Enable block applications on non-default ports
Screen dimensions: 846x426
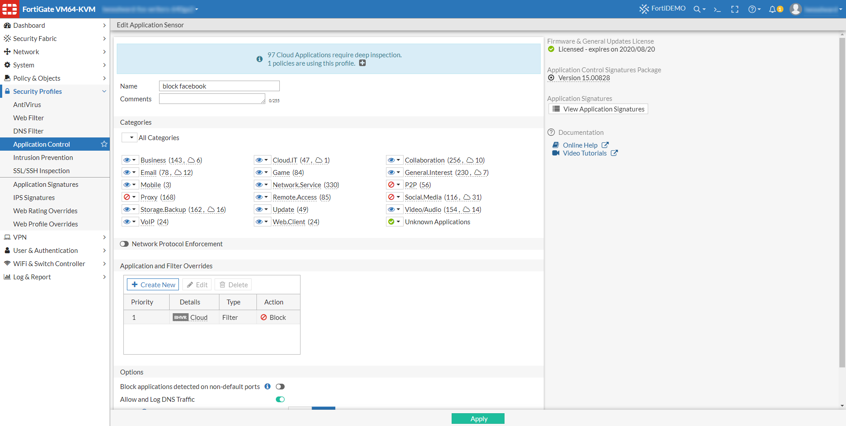coord(280,386)
